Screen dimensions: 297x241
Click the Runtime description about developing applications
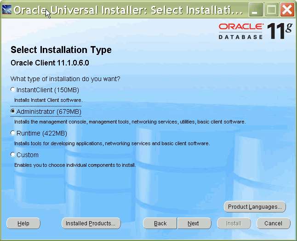(x=112, y=143)
